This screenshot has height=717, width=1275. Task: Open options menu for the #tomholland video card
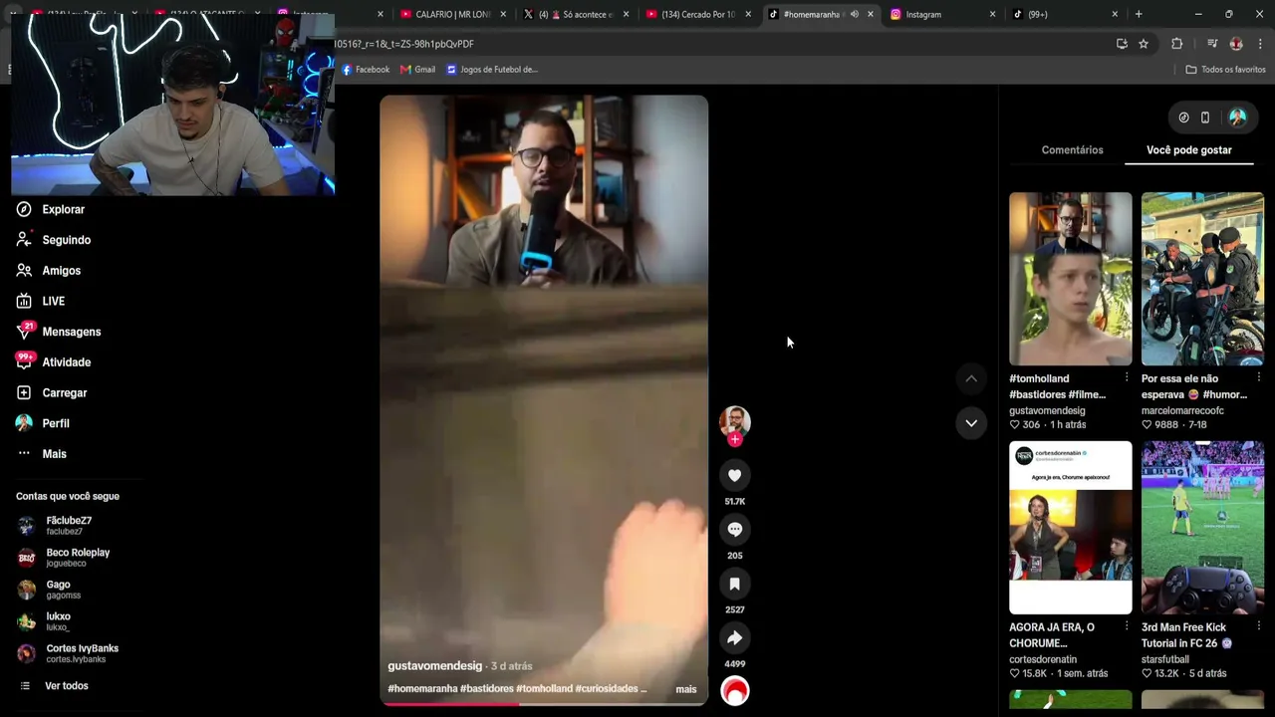(x=1127, y=378)
